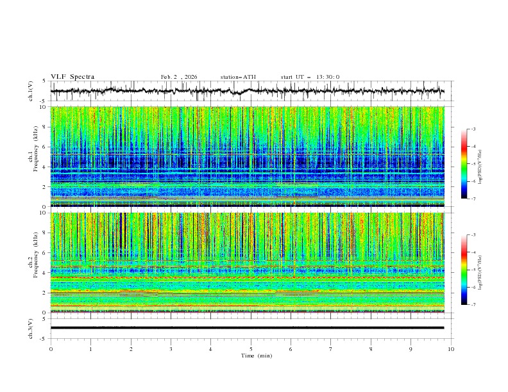Click the ch.2 frequency tick label '4'
This screenshot has width=508, height=392.
pos(45,273)
